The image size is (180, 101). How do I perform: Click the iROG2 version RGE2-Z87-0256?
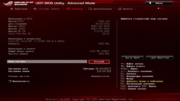(100, 29)
